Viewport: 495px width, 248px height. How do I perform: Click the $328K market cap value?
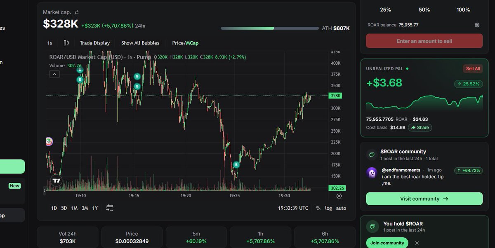pos(61,24)
